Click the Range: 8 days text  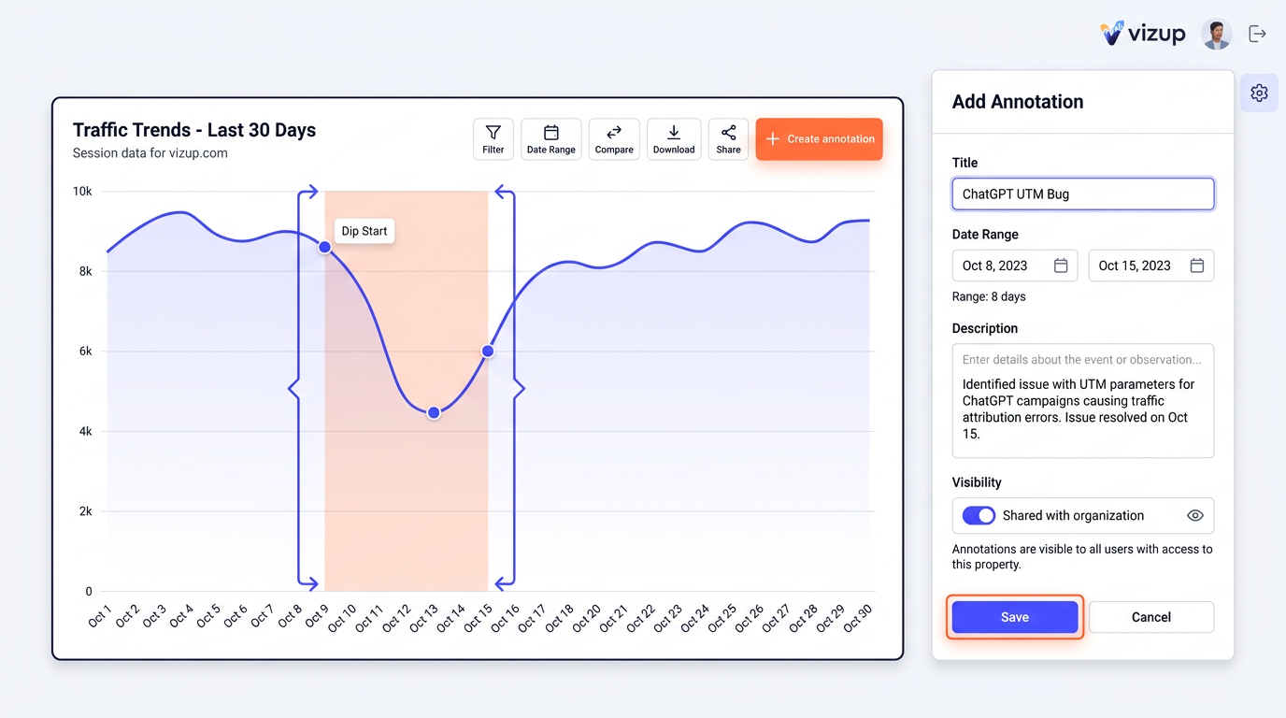pyautogui.click(x=989, y=296)
